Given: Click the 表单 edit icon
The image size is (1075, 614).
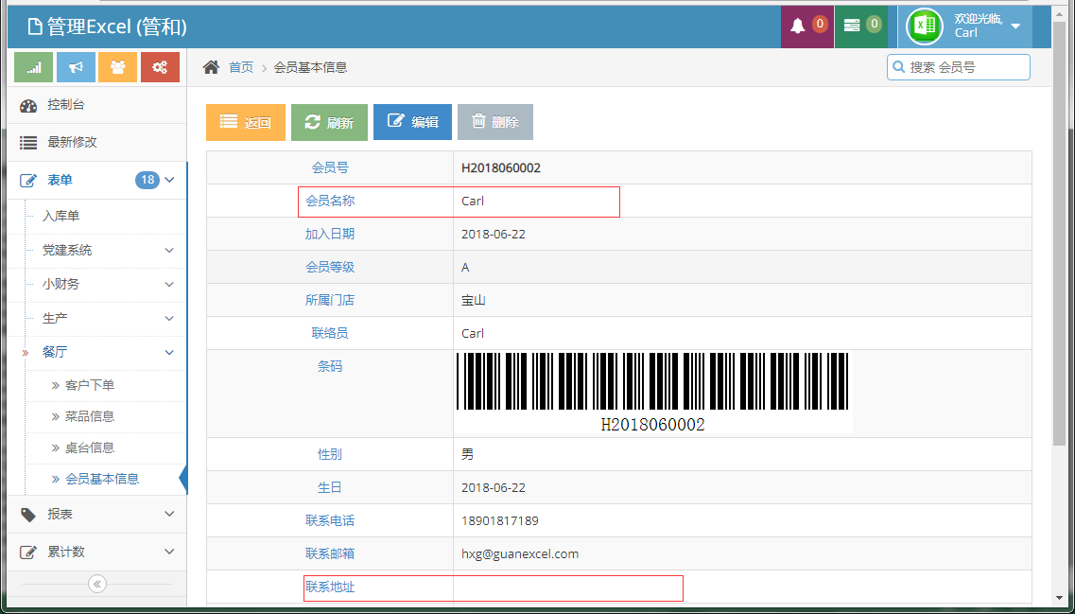Looking at the screenshot, I should [28, 181].
